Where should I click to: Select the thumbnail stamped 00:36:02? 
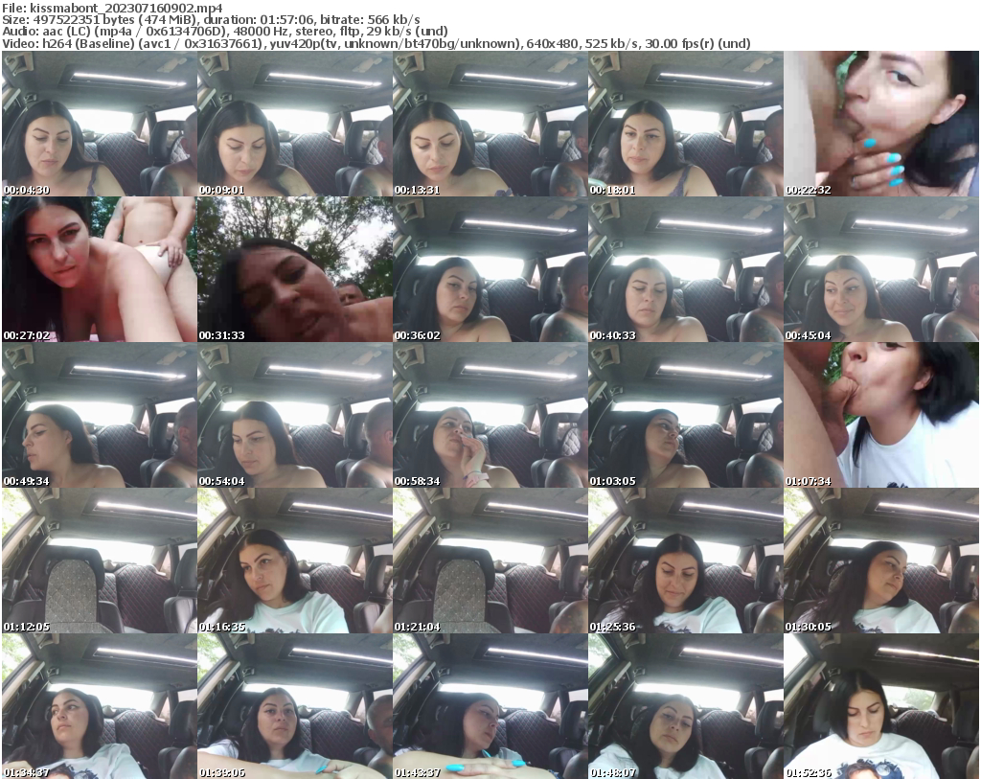point(490,268)
